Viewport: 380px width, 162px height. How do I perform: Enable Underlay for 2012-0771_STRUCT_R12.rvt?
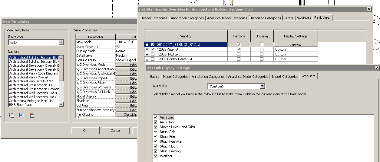point(262,45)
